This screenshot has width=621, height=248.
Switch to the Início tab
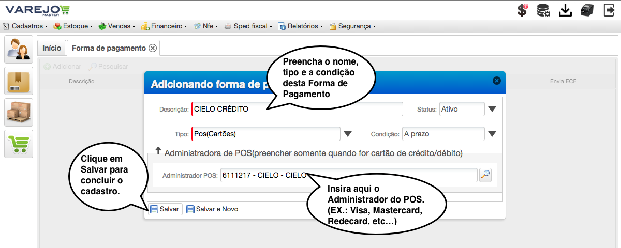click(x=52, y=48)
